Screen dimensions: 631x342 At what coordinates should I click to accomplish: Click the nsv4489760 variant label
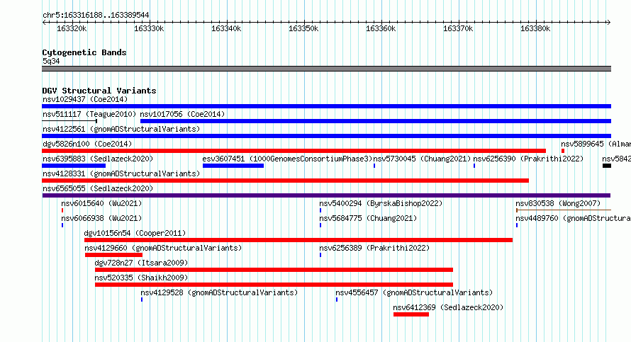573,218
